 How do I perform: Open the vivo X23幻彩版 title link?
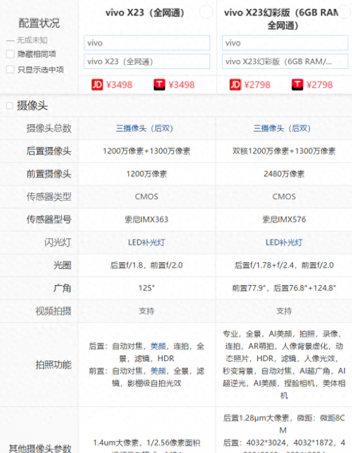click(282, 19)
